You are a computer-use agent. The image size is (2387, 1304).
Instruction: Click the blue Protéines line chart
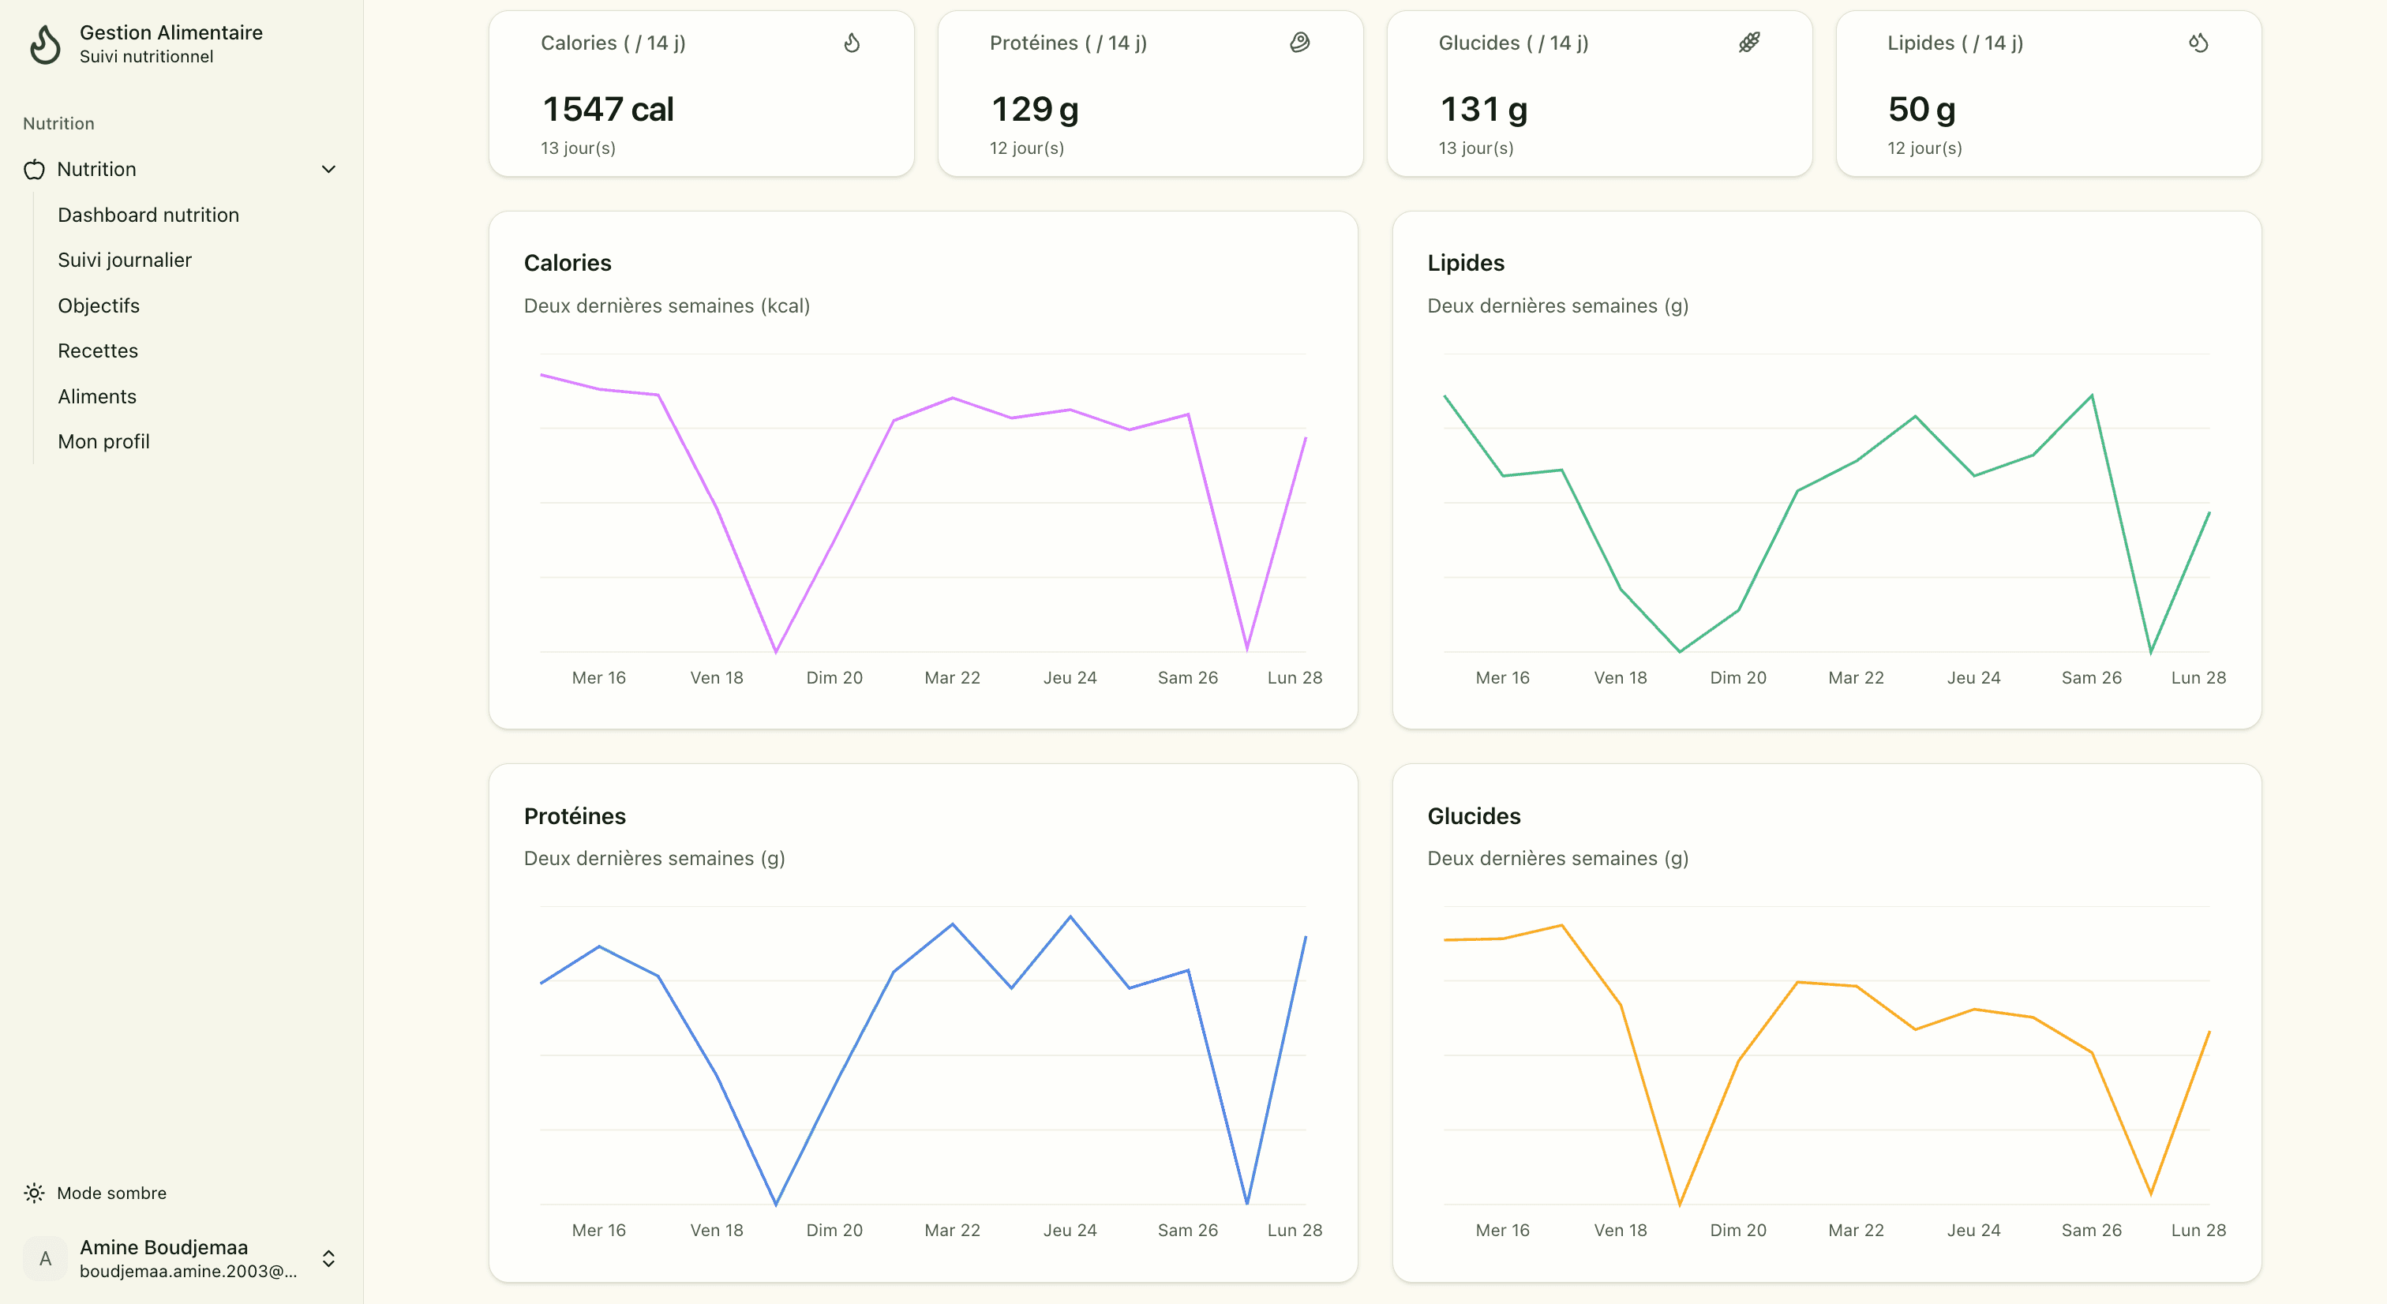coord(923,1055)
